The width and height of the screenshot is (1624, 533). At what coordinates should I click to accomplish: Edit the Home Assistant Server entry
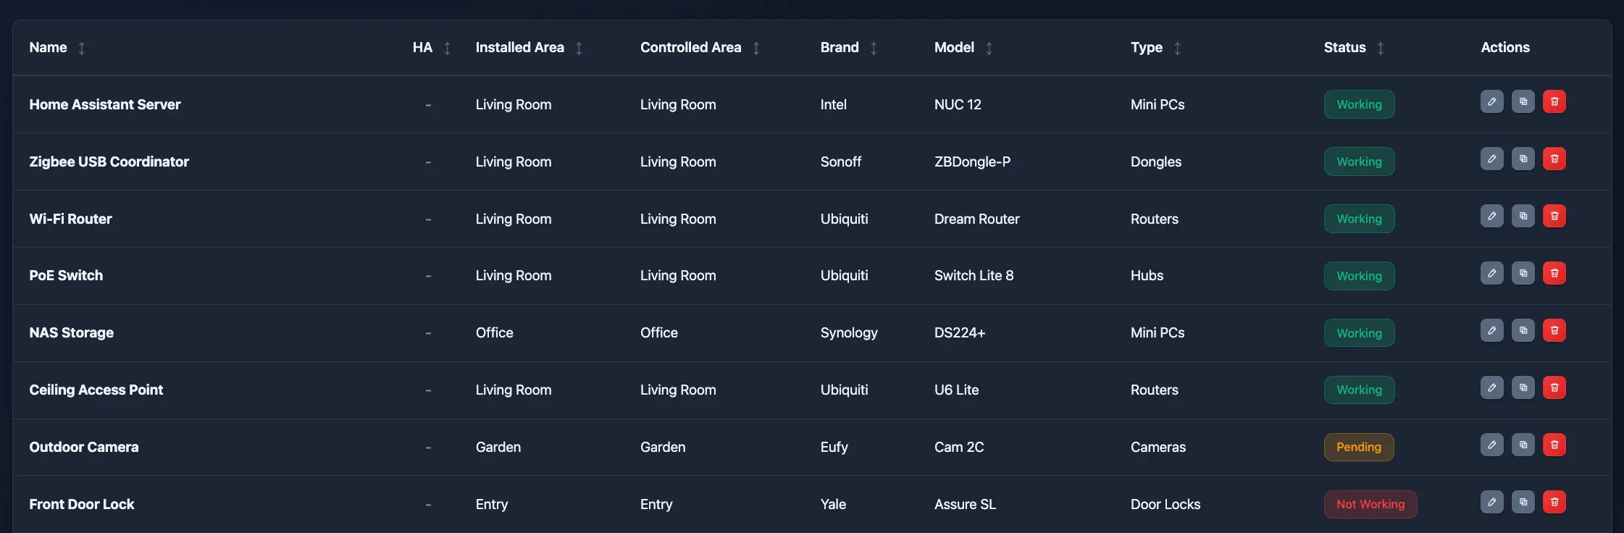pos(1491,101)
